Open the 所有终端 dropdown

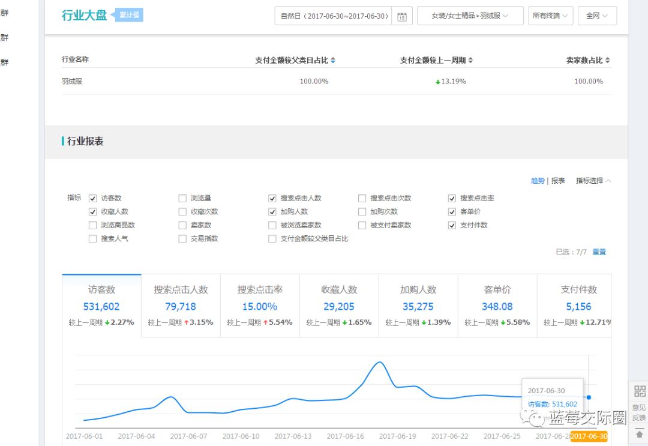pyautogui.click(x=550, y=16)
